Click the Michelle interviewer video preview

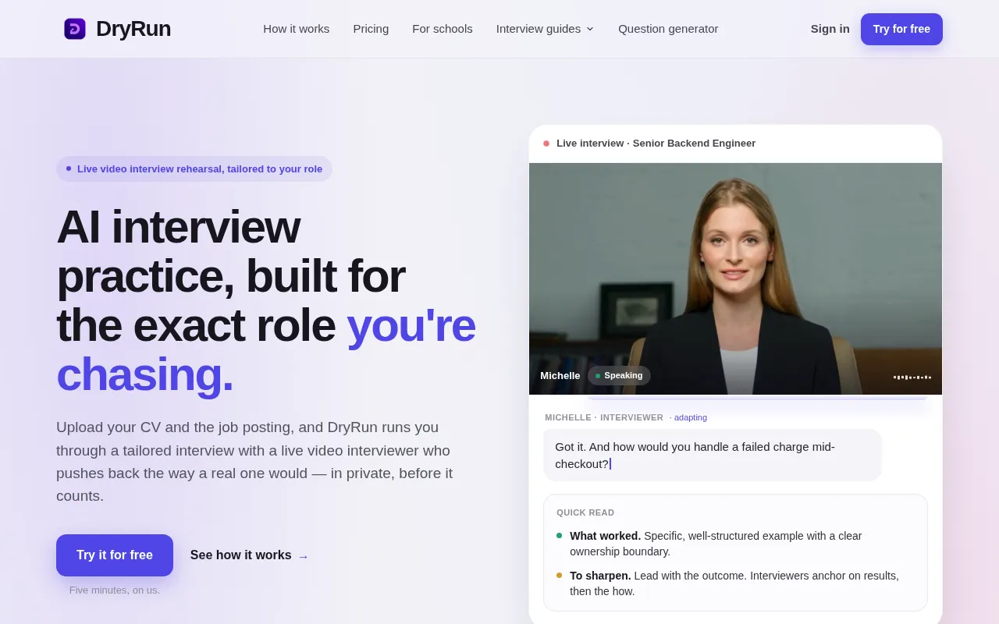tap(735, 278)
